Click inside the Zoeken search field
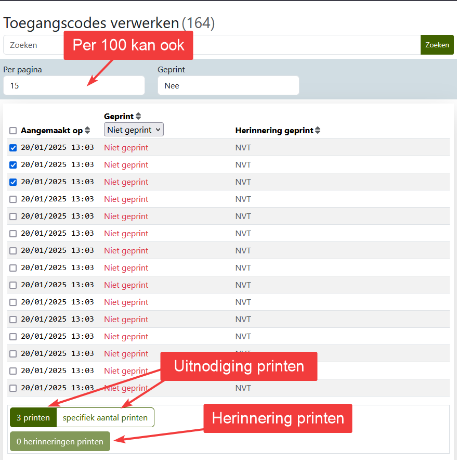457x460 pixels. click(31, 45)
